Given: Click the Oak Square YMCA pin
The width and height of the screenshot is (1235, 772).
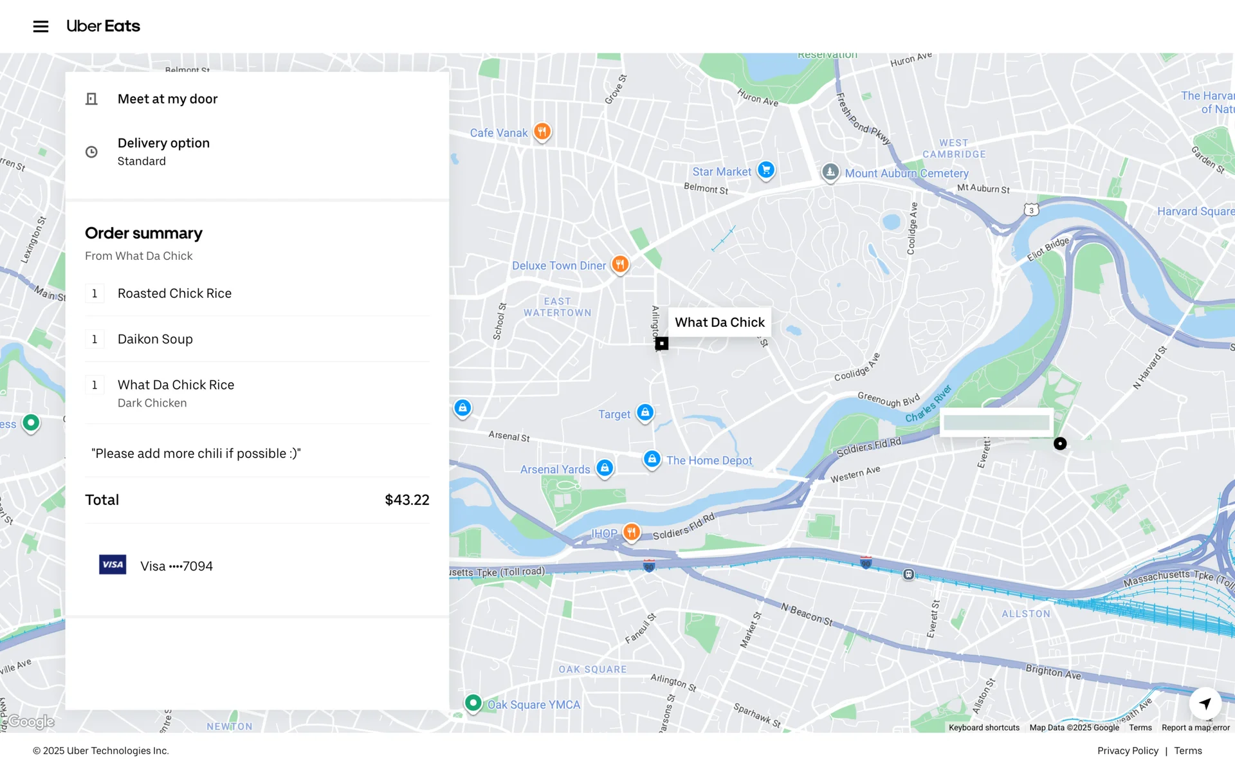Looking at the screenshot, I should (x=473, y=703).
